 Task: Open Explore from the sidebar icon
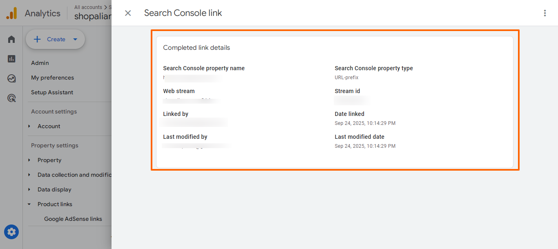[x=11, y=78]
